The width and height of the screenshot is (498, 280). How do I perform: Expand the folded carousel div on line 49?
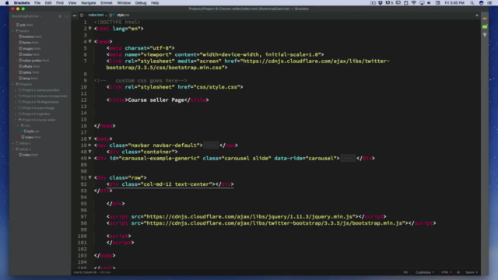click(x=90, y=158)
